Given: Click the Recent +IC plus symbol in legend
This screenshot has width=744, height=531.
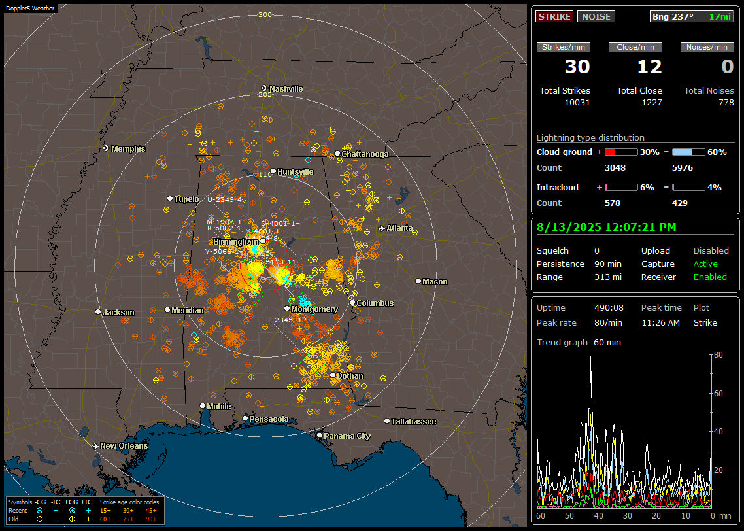Looking at the screenshot, I should pos(88,511).
